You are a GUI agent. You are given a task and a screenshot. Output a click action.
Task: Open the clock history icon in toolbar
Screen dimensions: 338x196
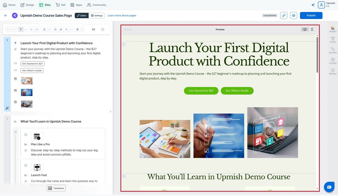pos(103,29)
